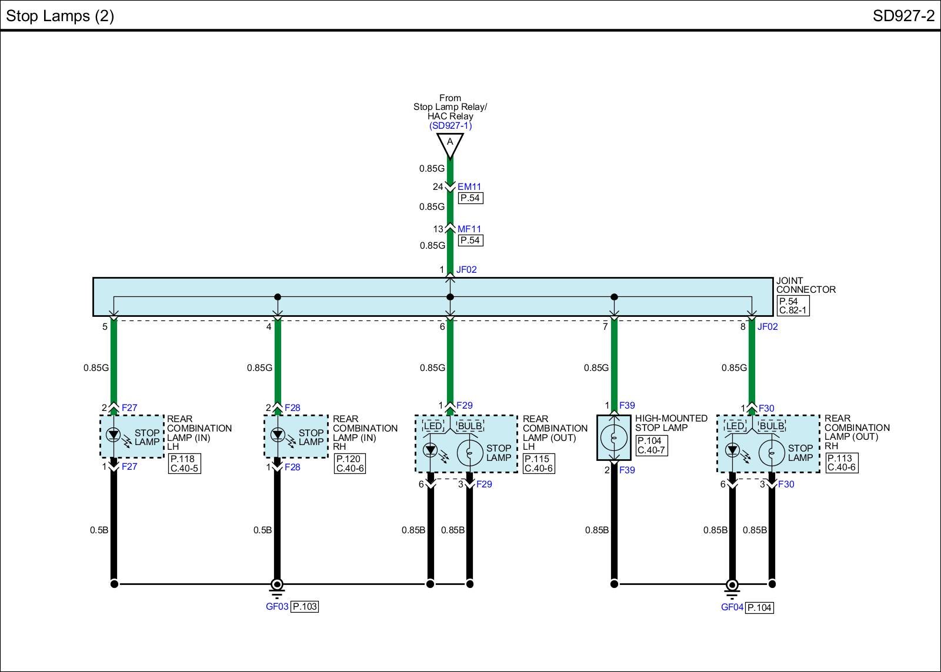Open the EM11 connector link
Screen dimensions: 941x672
tap(469, 187)
